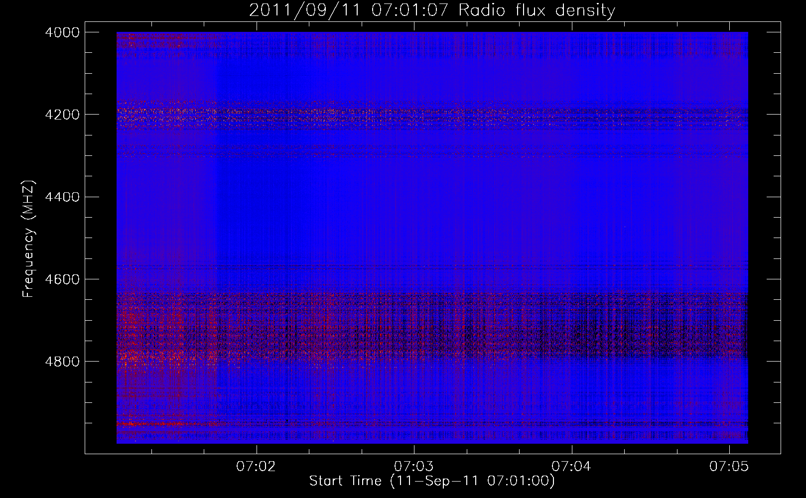Click the '07:02' time axis label
Screen dimensions: 806x498
pos(256,467)
